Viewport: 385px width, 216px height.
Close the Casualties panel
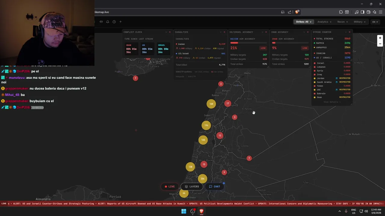click(224, 32)
